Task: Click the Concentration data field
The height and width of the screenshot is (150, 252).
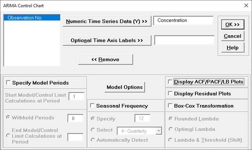Action: 183,20
